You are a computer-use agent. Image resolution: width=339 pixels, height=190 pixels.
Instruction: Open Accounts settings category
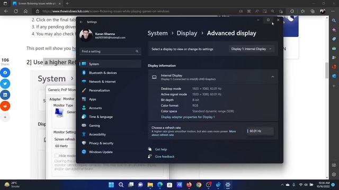tap(110, 108)
